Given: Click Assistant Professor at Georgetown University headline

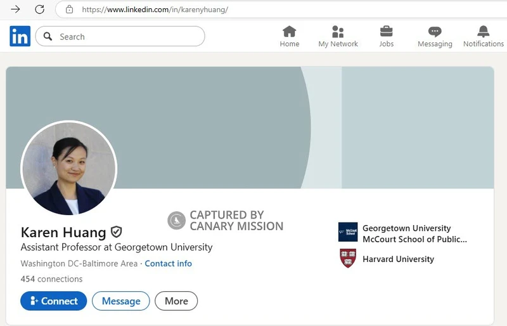Looking at the screenshot, I should pos(117,247).
